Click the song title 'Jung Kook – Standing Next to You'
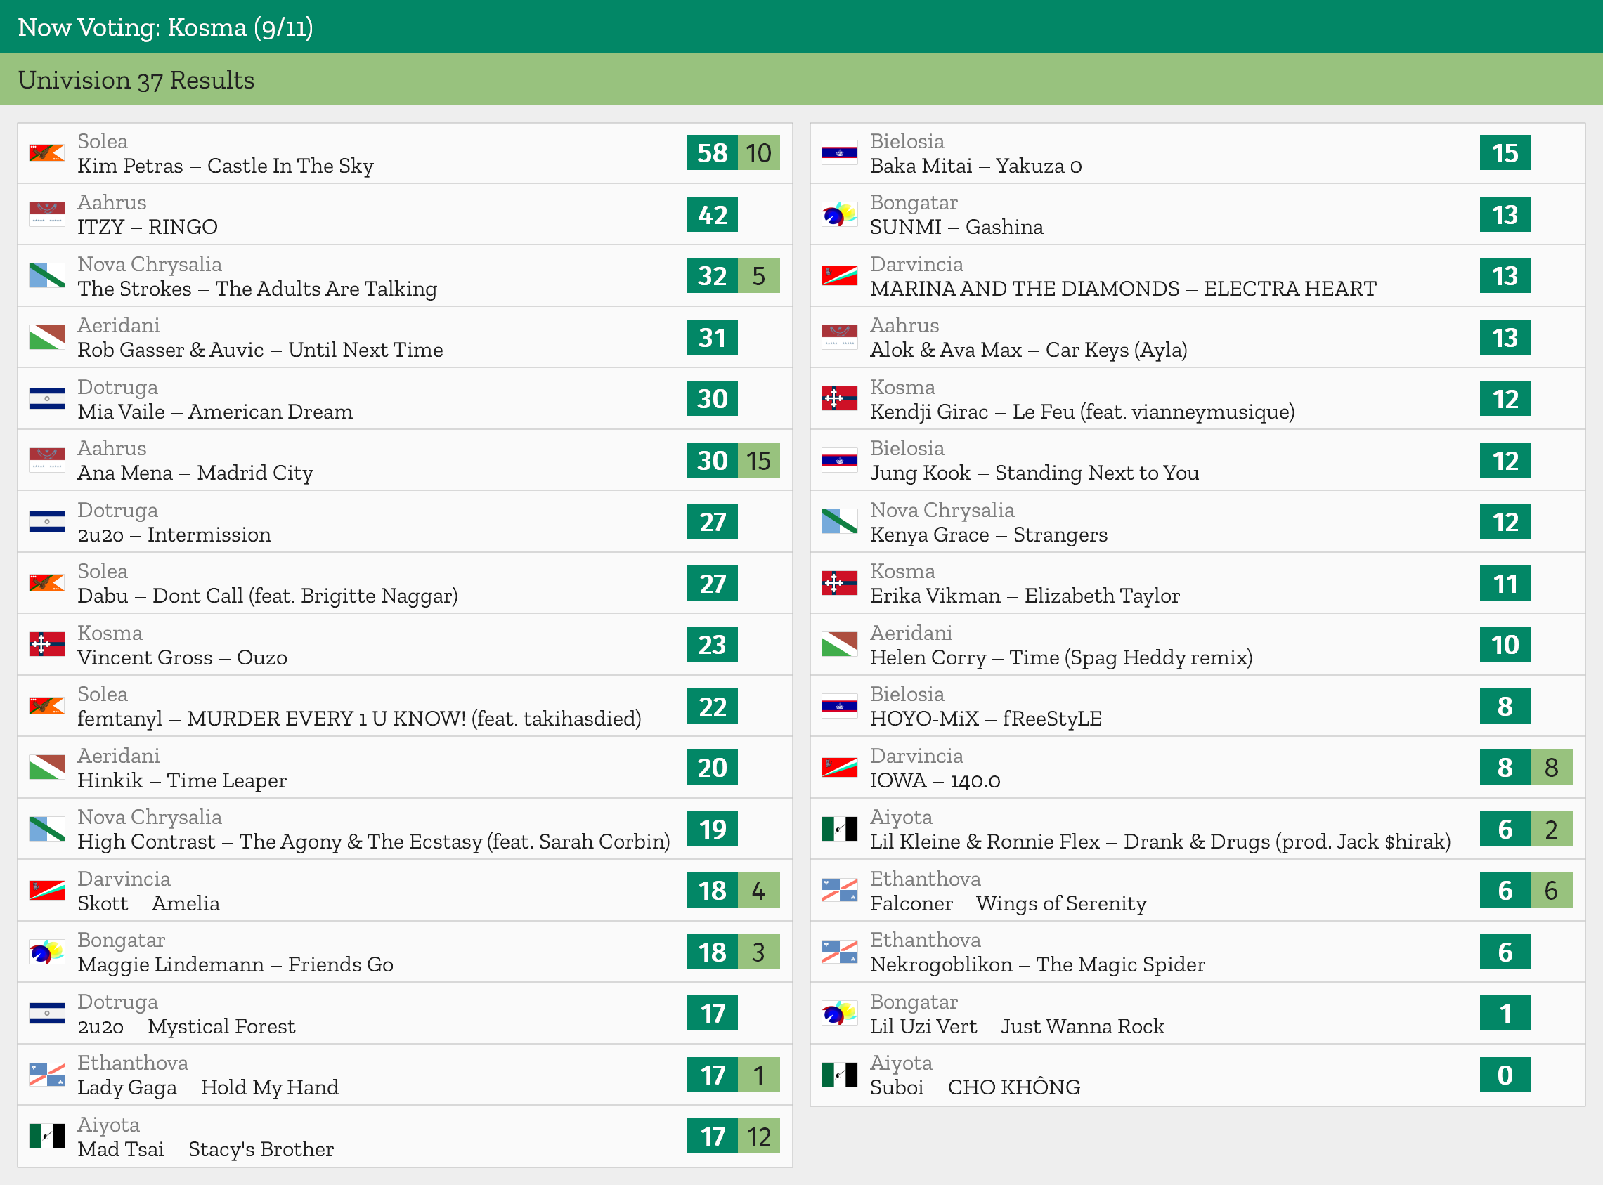 click(1034, 473)
